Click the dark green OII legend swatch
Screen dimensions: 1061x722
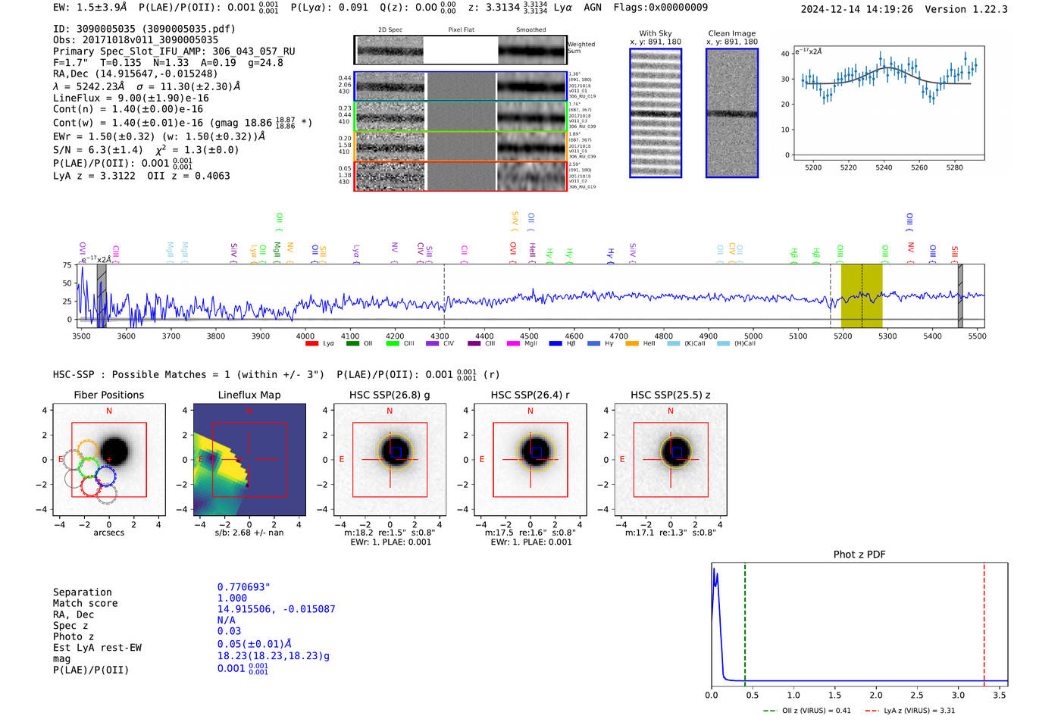click(352, 344)
